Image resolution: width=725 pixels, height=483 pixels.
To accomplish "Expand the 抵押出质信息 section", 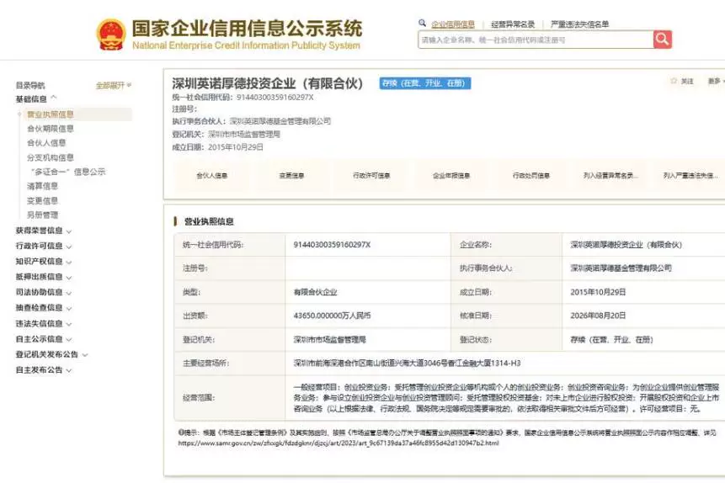I will coord(44,277).
